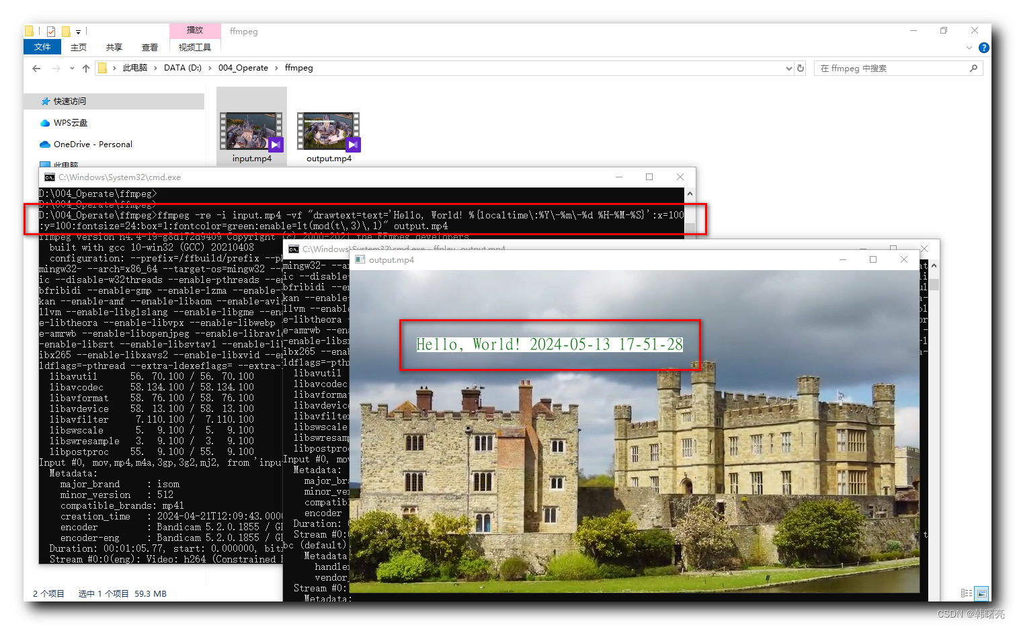This screenshot has width=1015, height=625.
Task: Navigate to DATA (D:) via breadcrumb
Action: coord(182,68)
